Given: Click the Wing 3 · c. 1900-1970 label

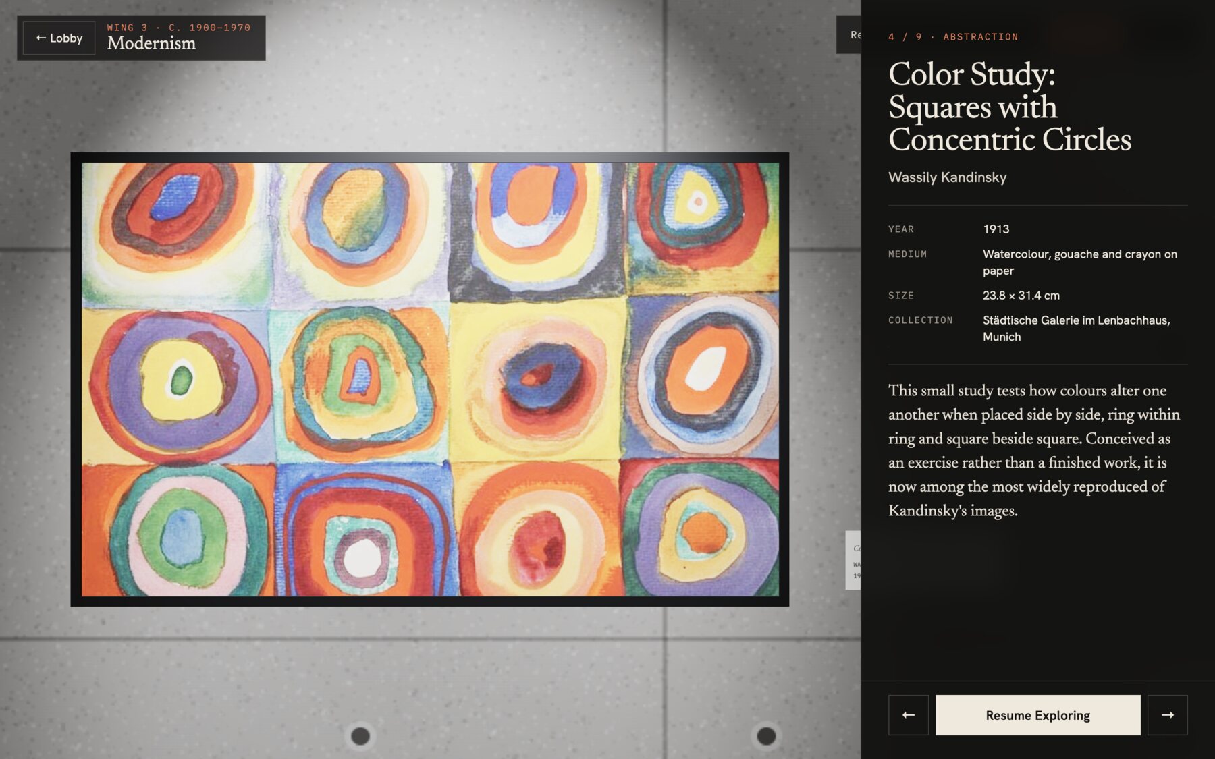Looking at the screenshot, I should [178, 28].
